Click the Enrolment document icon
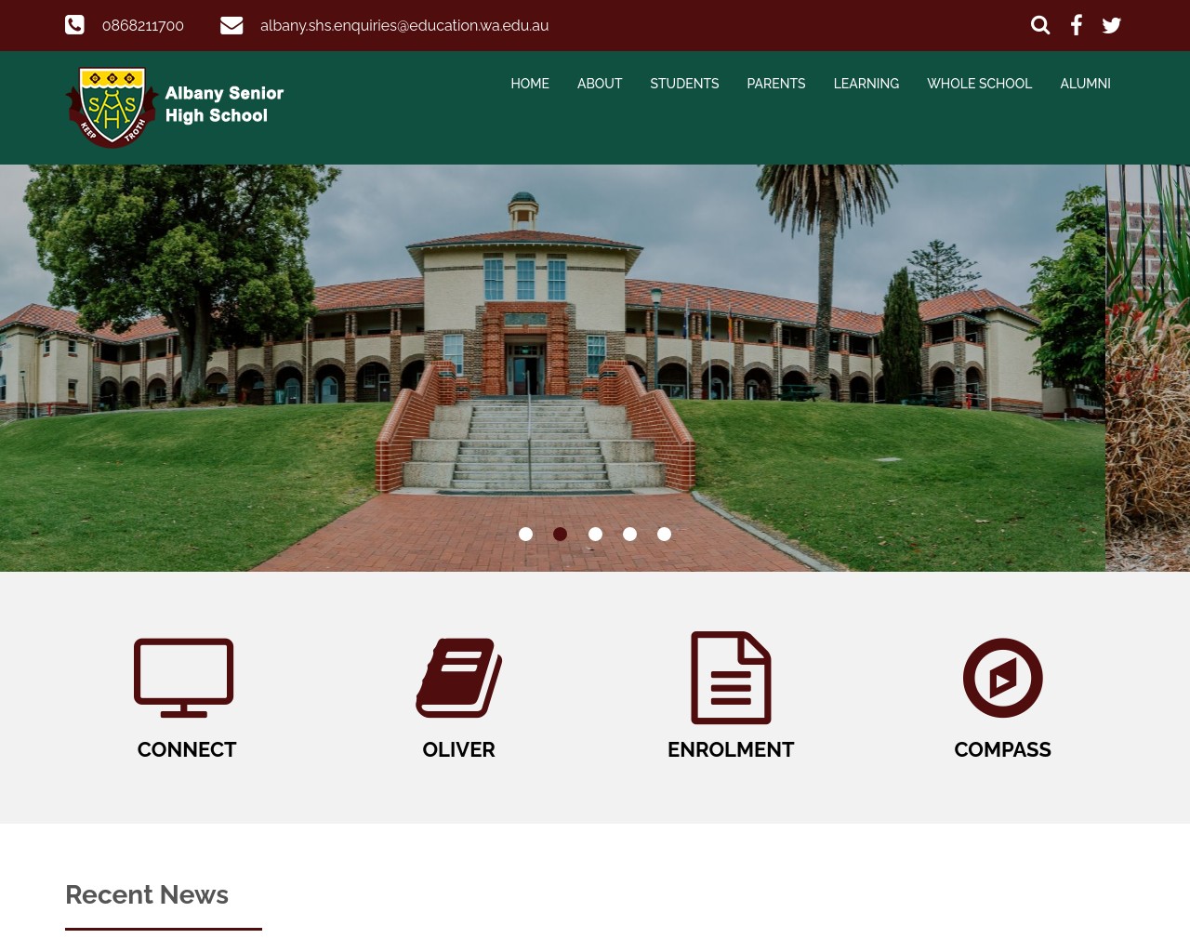Viewport: 1190px width, 952px height. [x=731, y=678]
